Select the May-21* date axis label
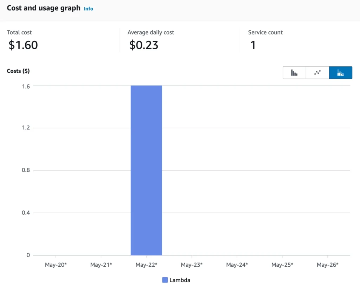This screenshot has height=292, width=360. coord(101,265)
